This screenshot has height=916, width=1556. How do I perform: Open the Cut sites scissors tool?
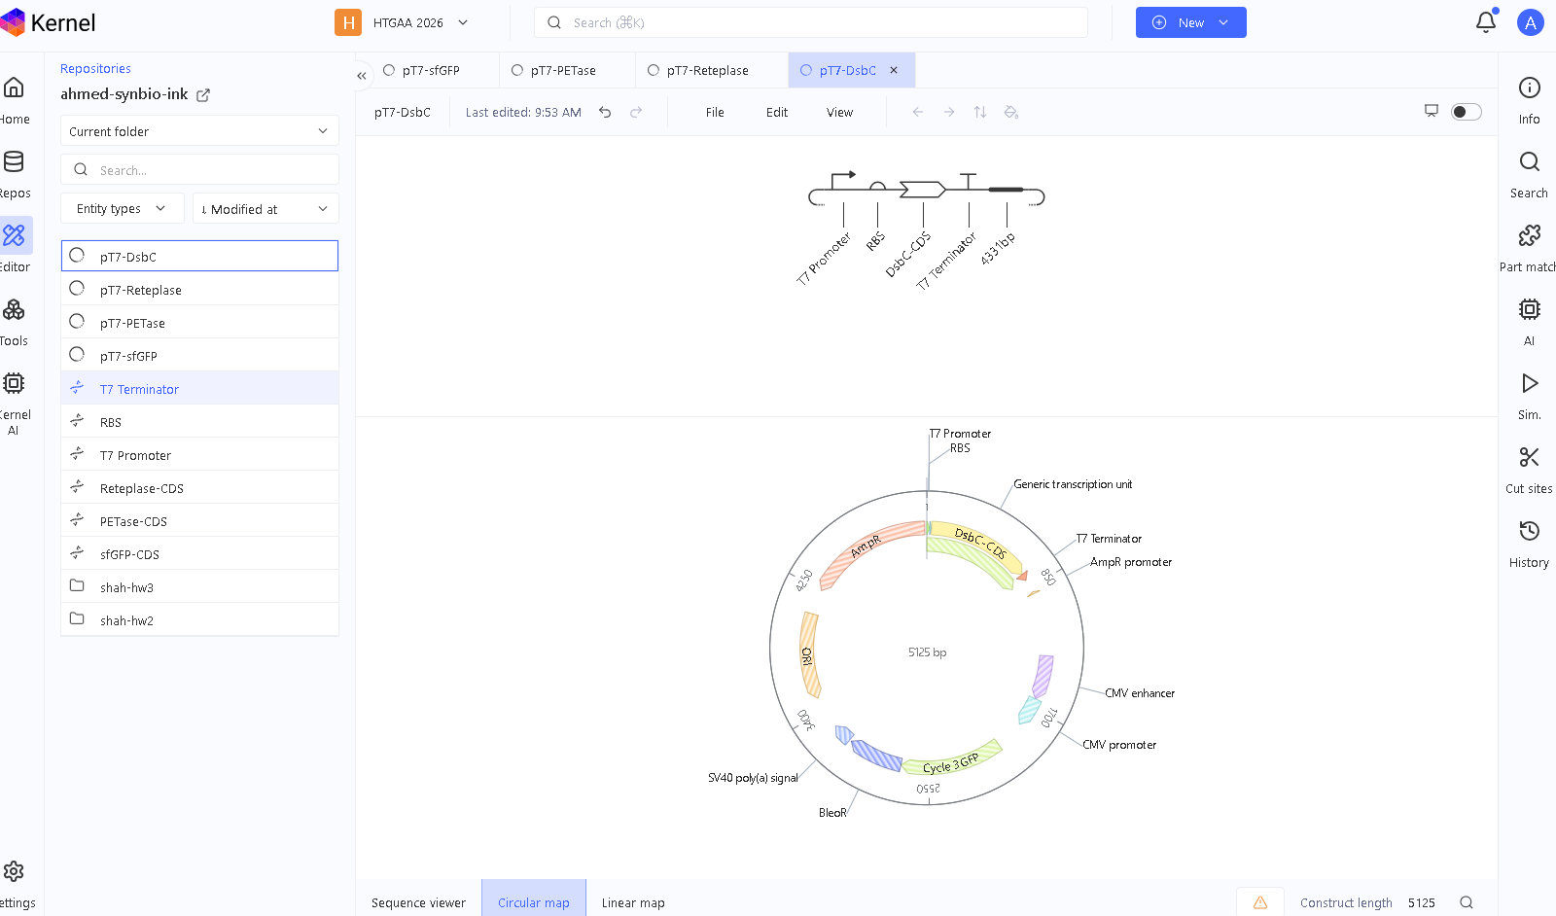pos(1529,470)
